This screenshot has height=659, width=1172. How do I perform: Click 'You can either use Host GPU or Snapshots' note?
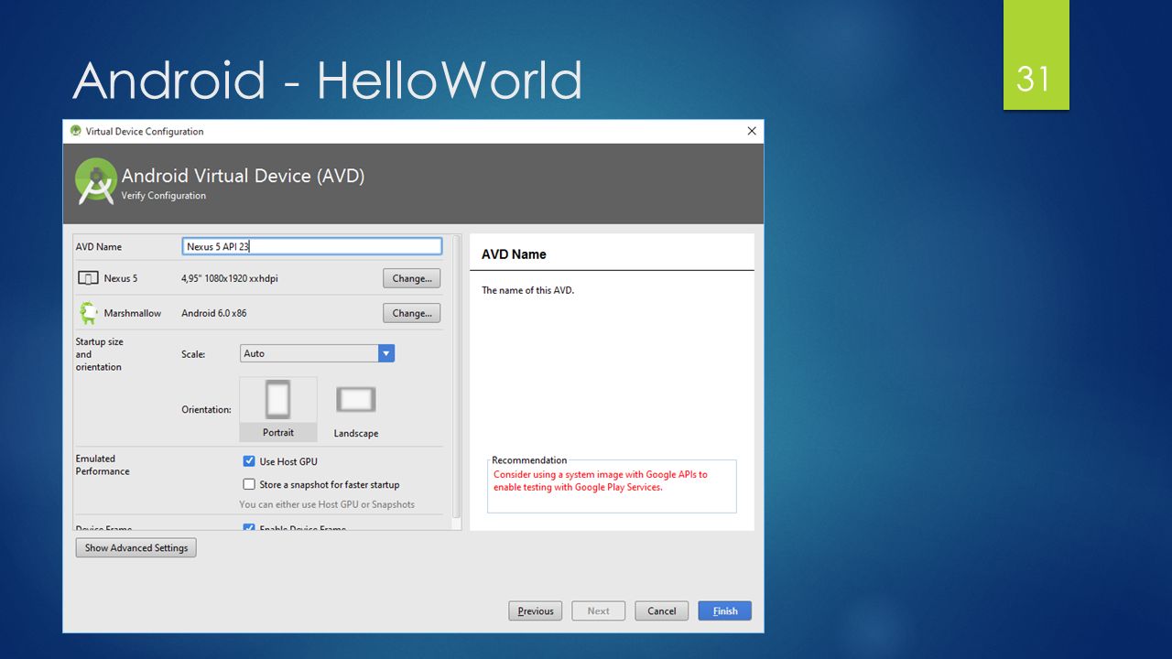point(327,504)
